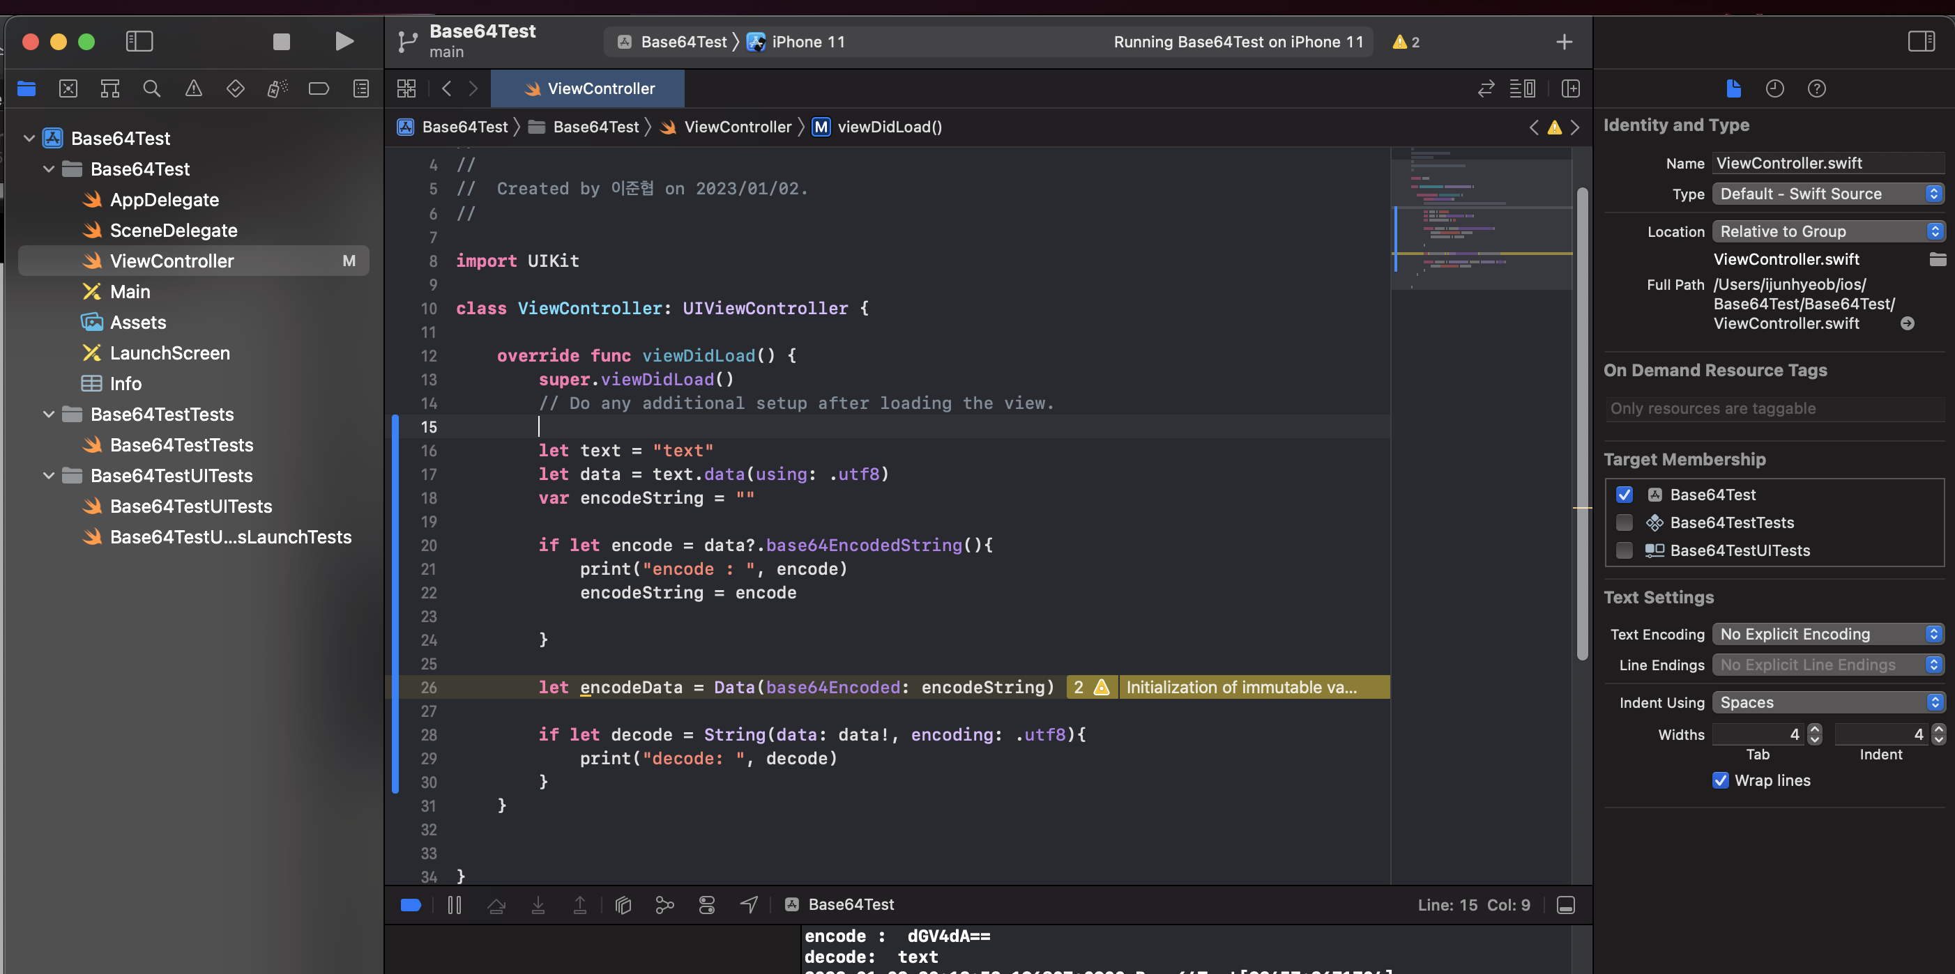Click the Run (play) button
This screenshot has height=974, width=1955.
point(344,41)
